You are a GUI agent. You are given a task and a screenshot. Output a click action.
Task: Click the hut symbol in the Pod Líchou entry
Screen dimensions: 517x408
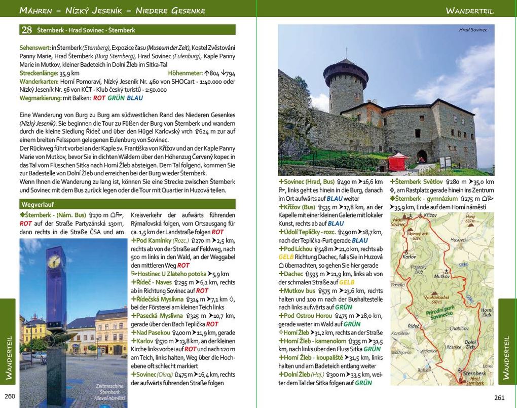[281, 265]
